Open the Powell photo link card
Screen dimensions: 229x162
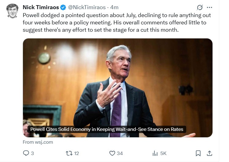click(118, 79)
